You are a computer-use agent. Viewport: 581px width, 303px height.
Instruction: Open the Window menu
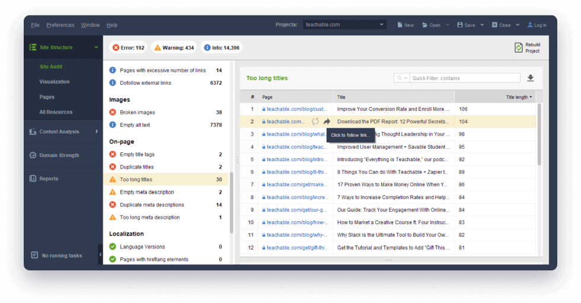[x=90, y=25]
